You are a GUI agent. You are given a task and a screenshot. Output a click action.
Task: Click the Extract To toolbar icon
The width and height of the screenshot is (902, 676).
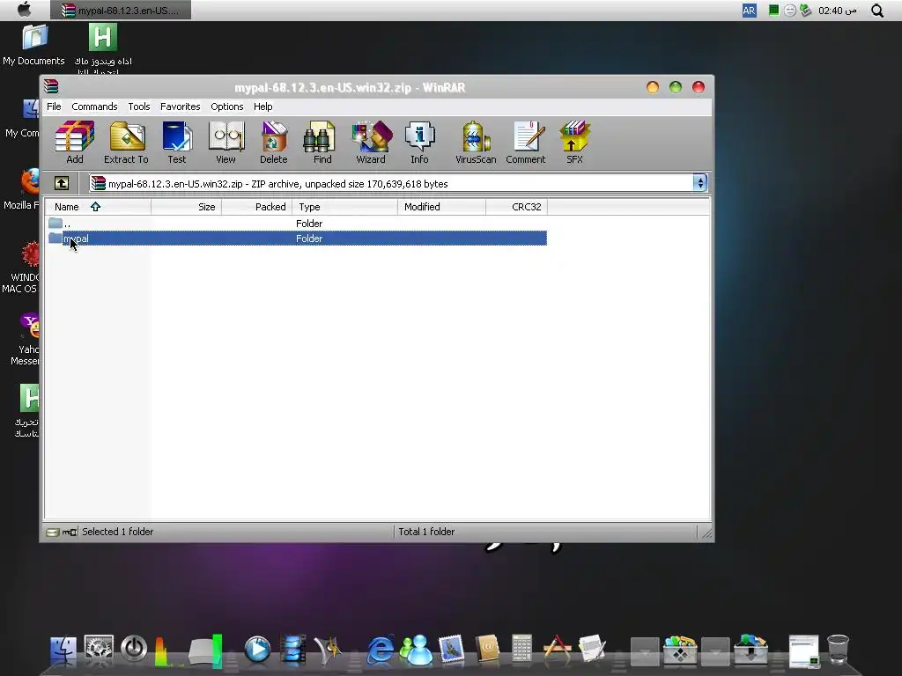click(126, 143)
